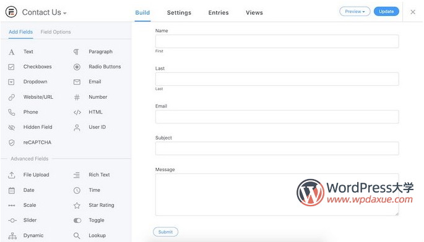Click the Website/URL link icon
Screen dimensions: 424x242
point(11,97)
